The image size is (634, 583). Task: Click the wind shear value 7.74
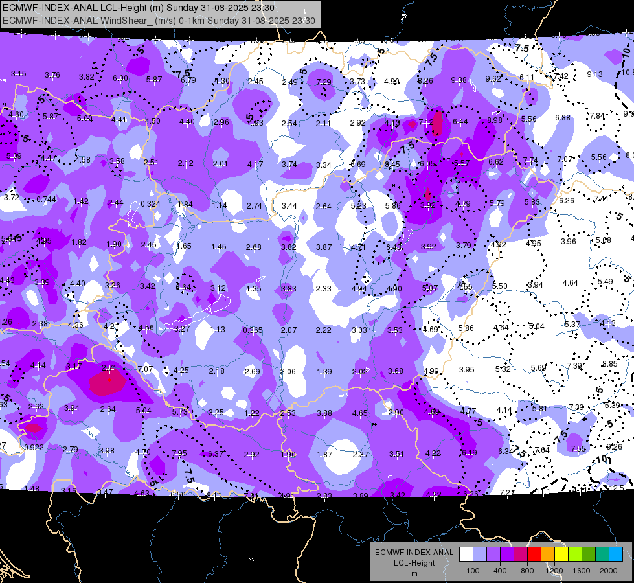pyautogui.click(x=530, y=160)
